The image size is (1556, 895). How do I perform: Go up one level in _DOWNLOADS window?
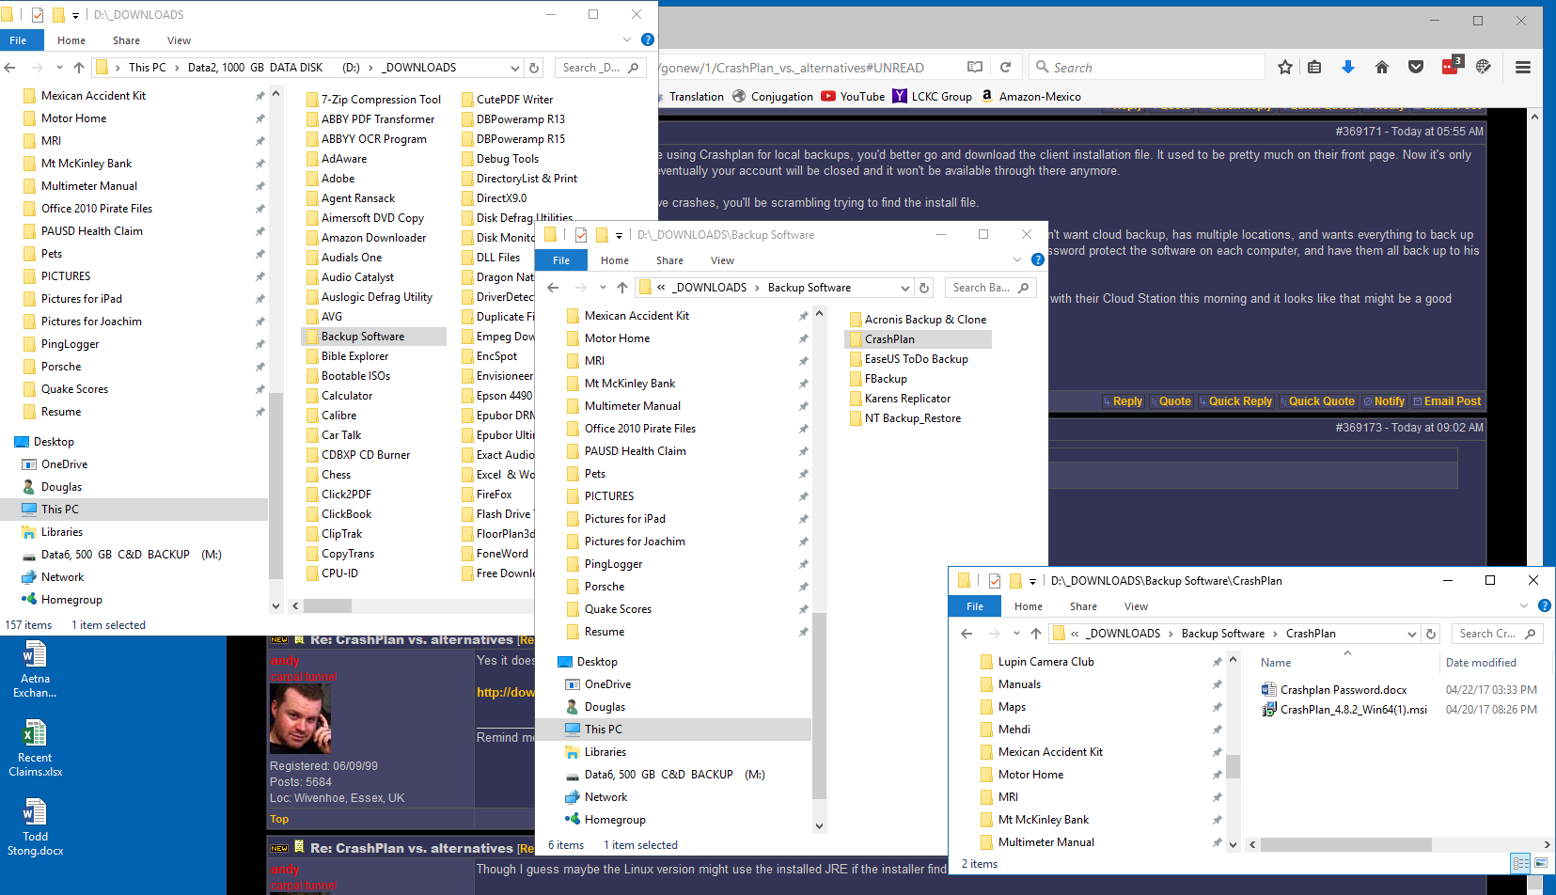78,68
